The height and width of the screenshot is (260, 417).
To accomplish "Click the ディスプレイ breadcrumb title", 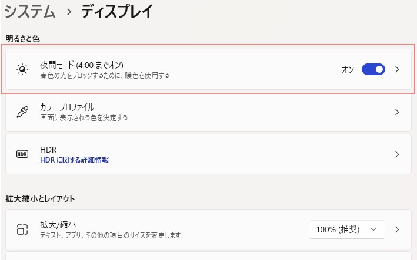I will point(116,11).
